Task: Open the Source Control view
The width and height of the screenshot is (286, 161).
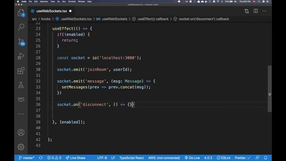Action: (21, 42)
